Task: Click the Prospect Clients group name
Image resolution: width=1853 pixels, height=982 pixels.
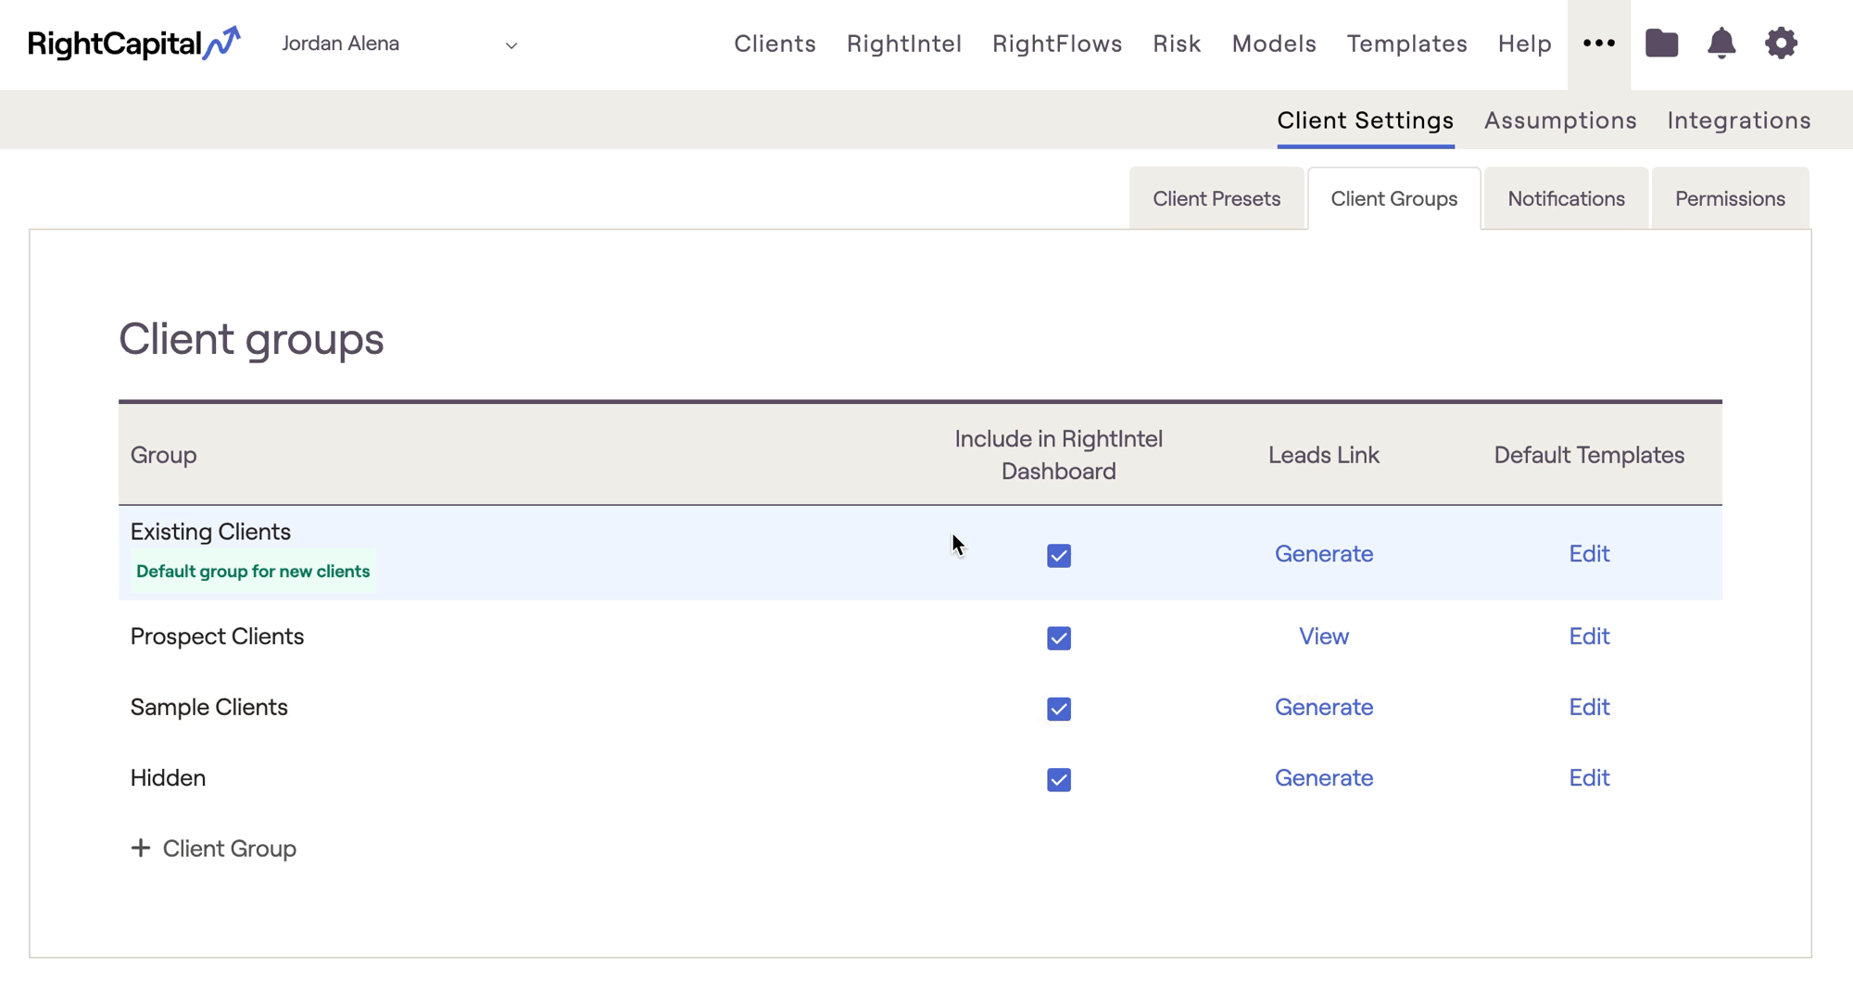Action: [217, 636]
